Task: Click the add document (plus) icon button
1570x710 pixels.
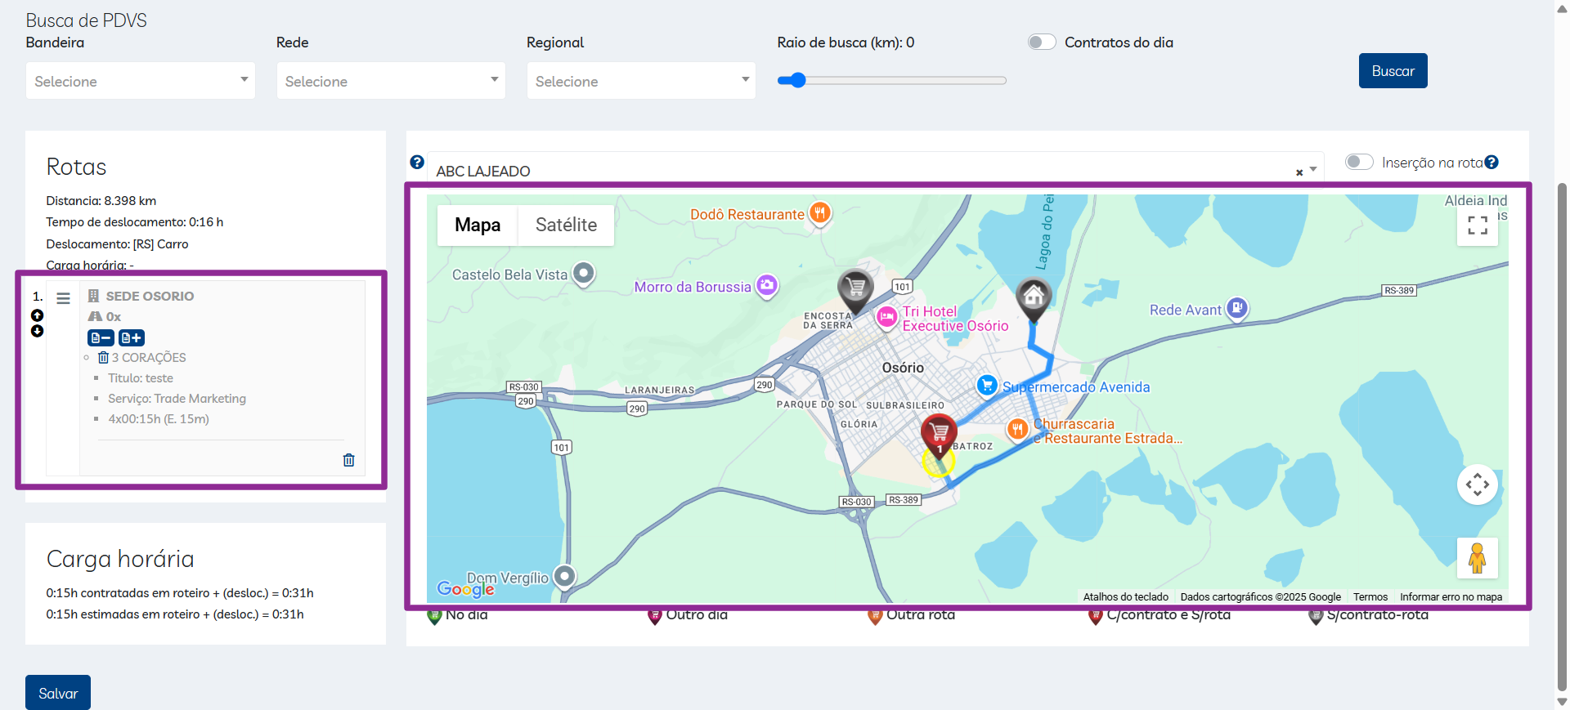Action: 132,337
